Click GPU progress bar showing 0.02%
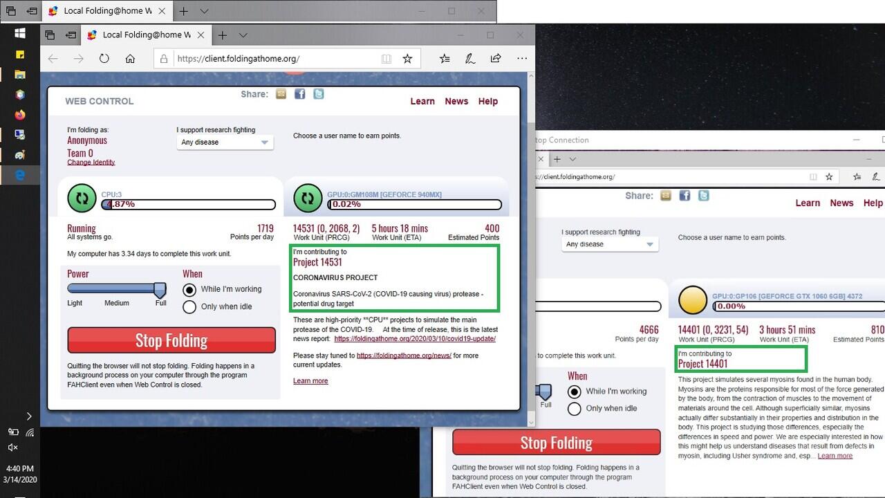This screenshot has height=498, width=885. tap(415, 204)
